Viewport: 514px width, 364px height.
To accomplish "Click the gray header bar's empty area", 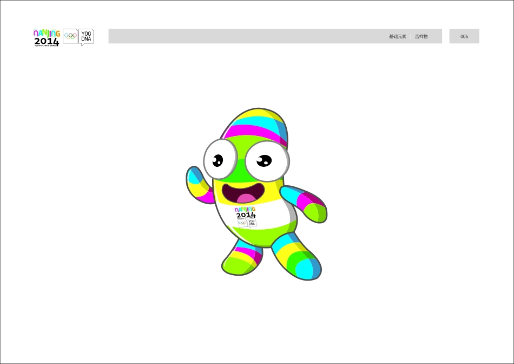I will 243,36.
